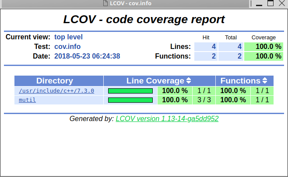Click the LCOV - code coverage report title
The height and width of the screenshot is (177, 288).
144,19
